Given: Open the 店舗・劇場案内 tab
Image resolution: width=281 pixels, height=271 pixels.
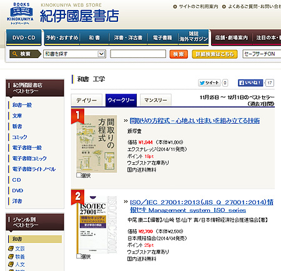Looking at the screenshot, I should click(232, 37).
